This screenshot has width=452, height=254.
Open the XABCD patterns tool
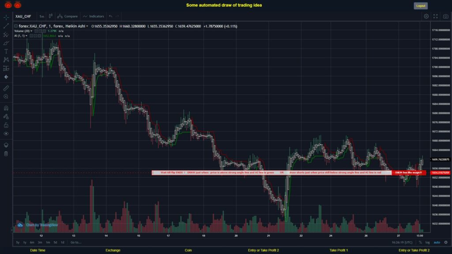(x=6, y=60)
